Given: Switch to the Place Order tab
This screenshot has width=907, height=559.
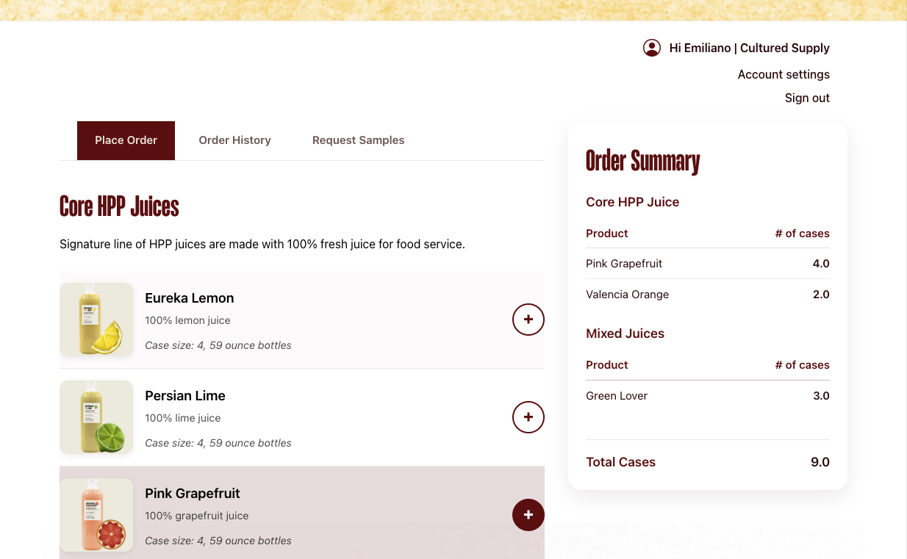Looking at the screenshot, I should point(126,140).
